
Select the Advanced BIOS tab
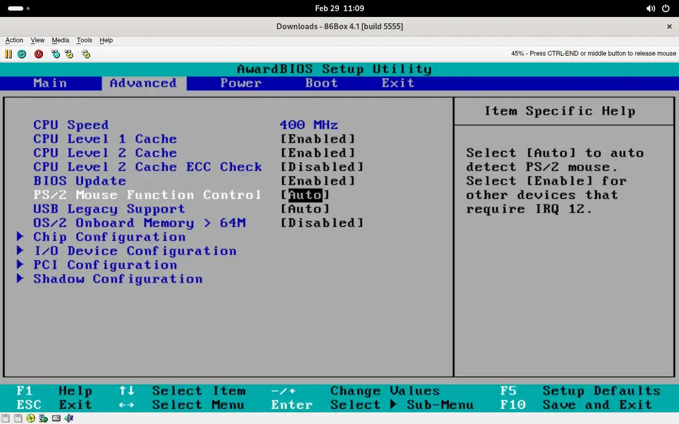(x=143, y=83)
